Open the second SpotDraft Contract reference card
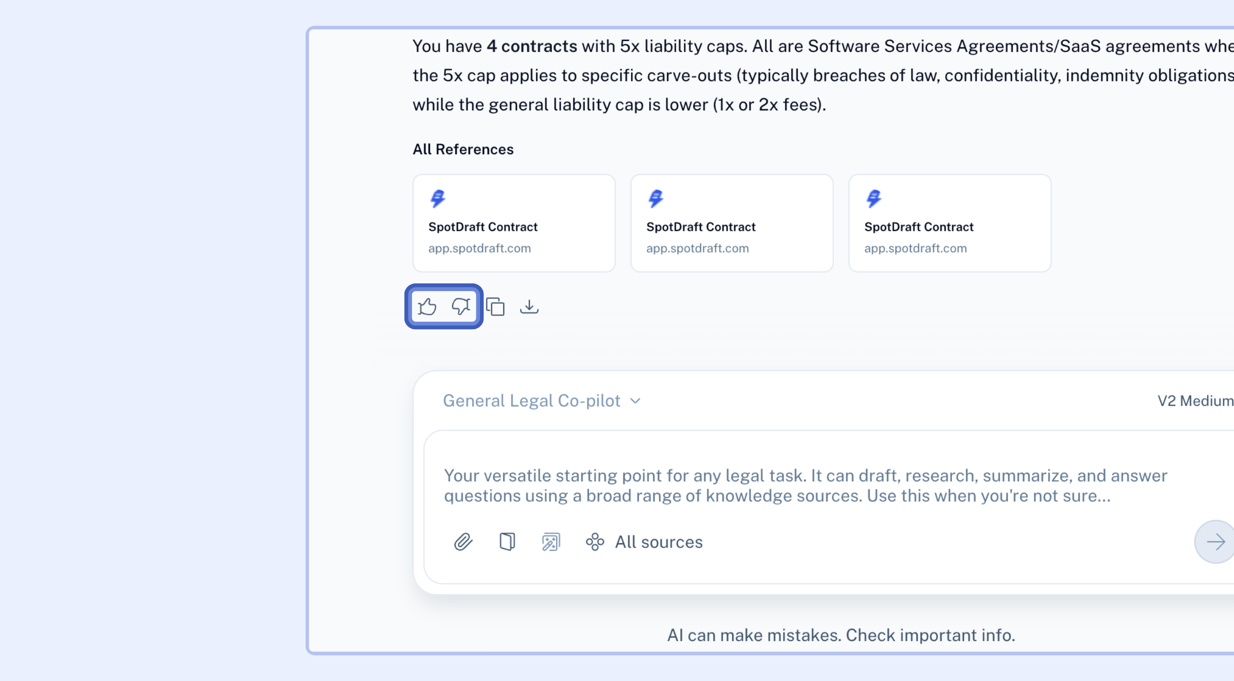 pos(732,223)
